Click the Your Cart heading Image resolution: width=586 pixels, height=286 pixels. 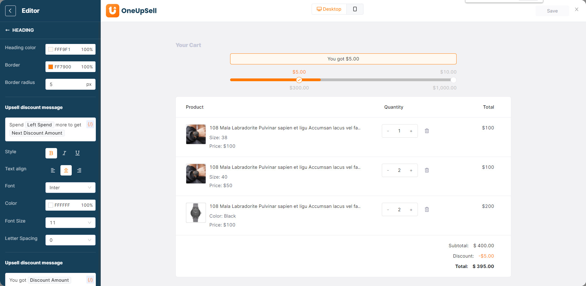[188, 45]
